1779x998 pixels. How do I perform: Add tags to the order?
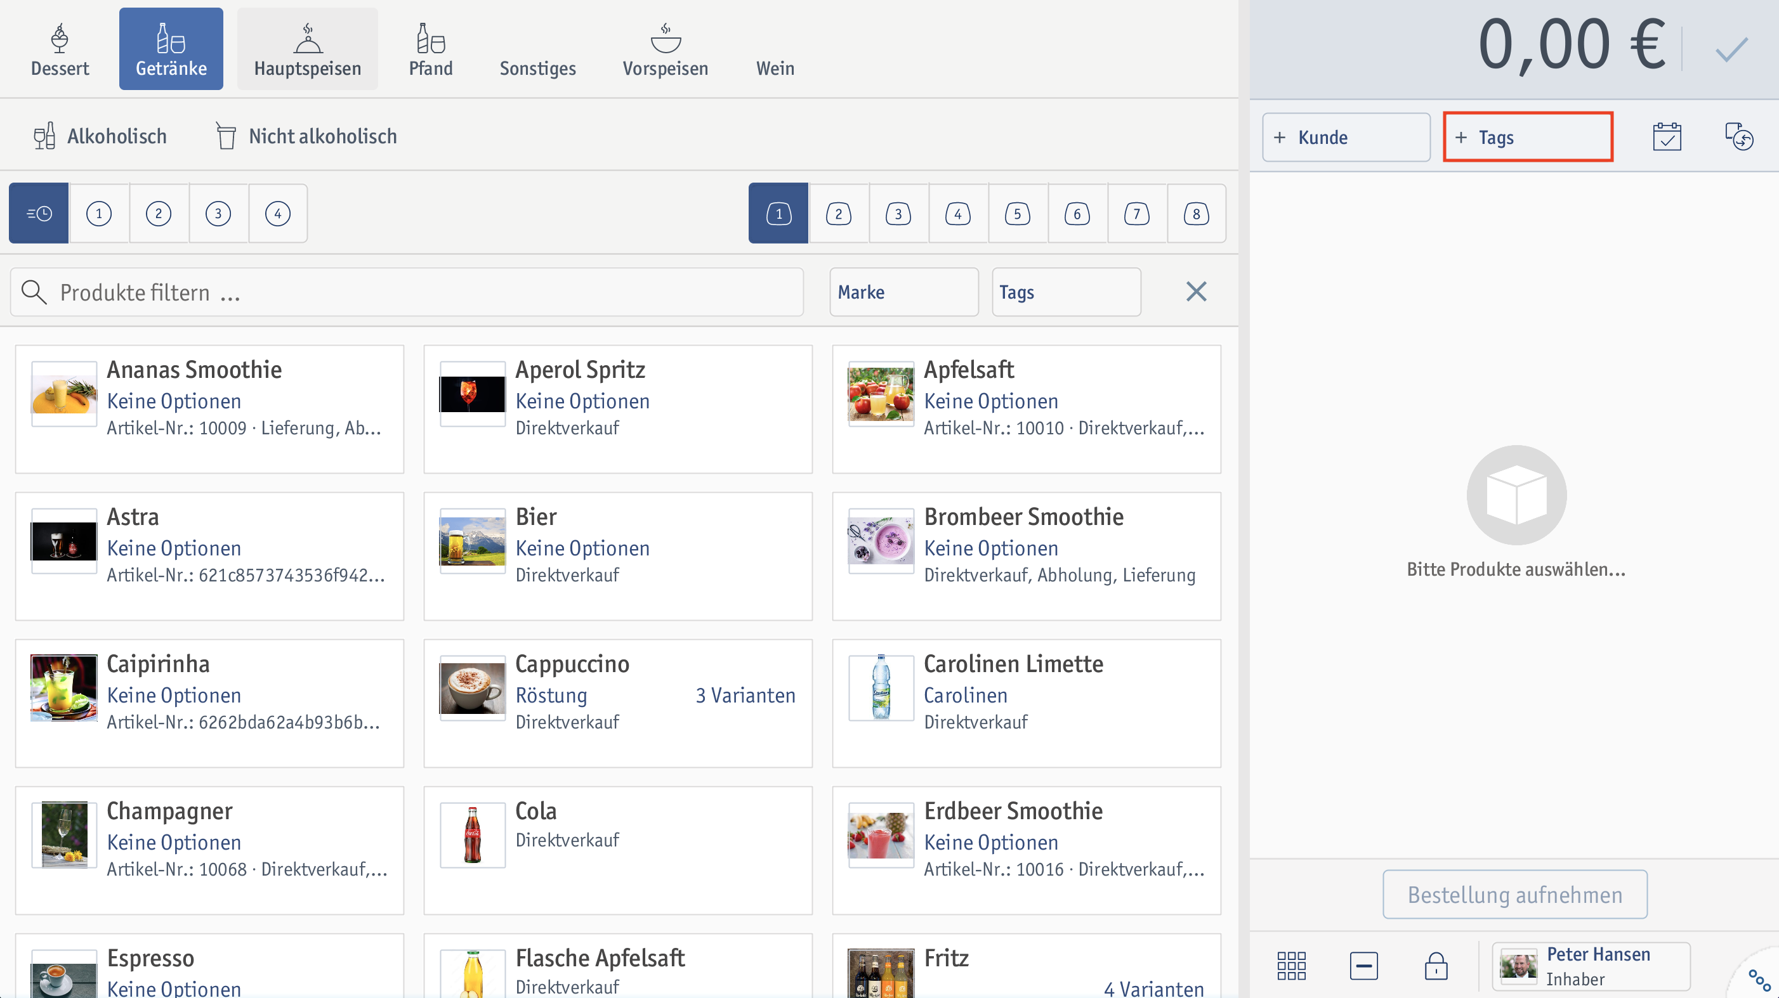(1528, 138)
